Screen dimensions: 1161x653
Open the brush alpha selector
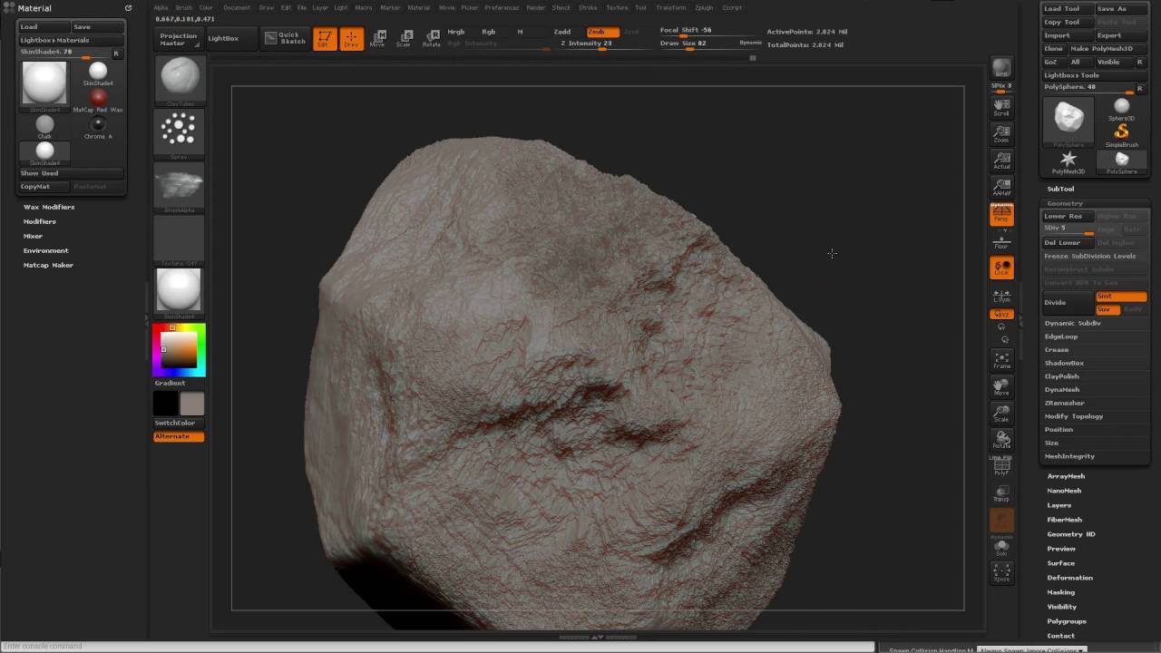(x=180, y=188)
